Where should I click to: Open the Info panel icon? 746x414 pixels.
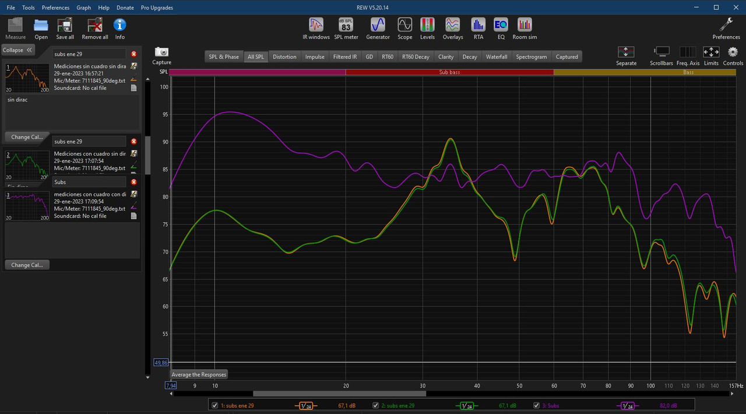coord(120,29)
